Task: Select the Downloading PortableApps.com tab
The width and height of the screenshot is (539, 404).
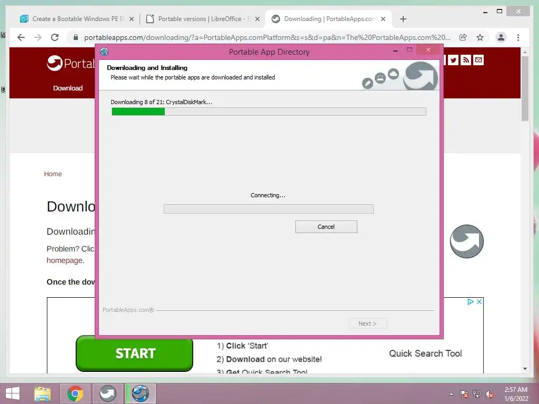Action: (330, 19)
